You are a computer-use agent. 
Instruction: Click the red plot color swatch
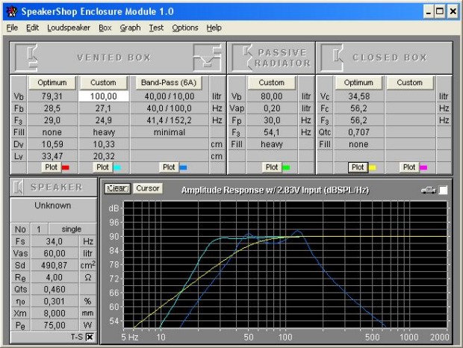(66, 168)
